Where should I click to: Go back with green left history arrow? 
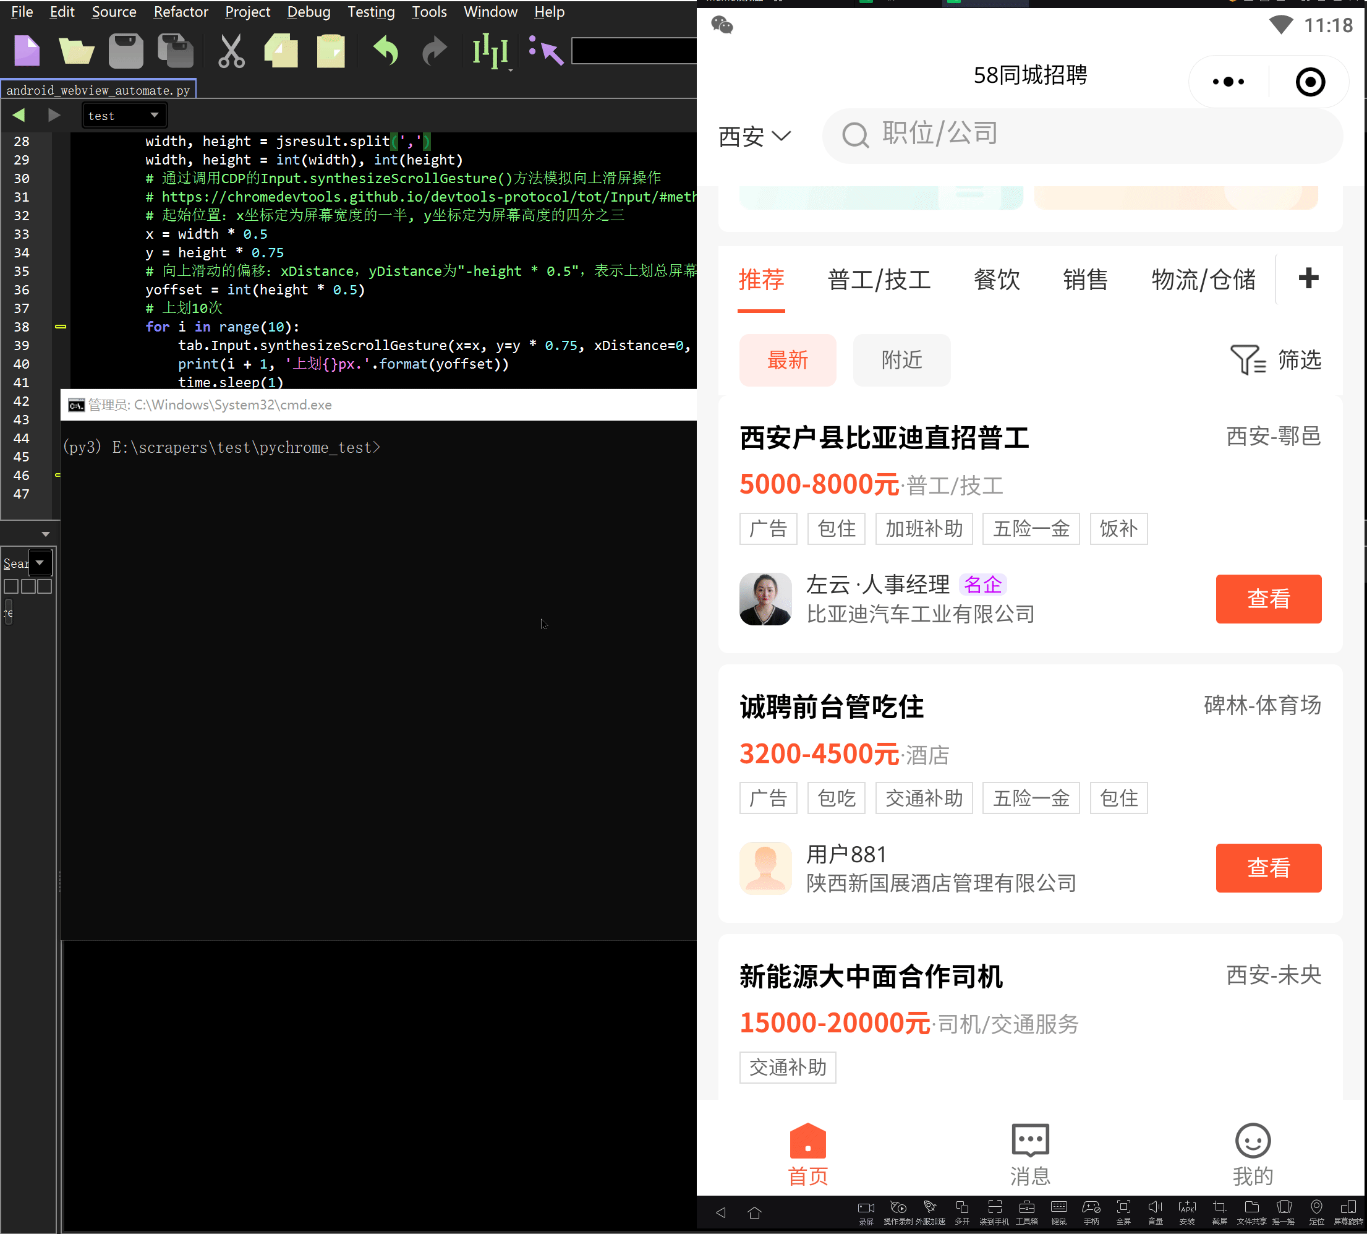[x=19, y=115]
